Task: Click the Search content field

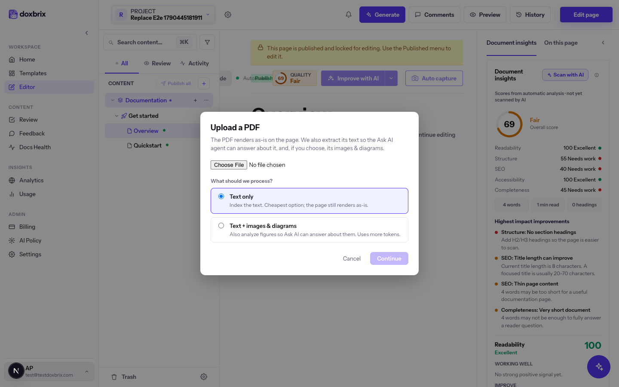Action: coord(150,42)
